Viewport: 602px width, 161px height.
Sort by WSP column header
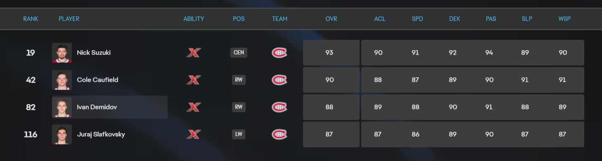[x=564, y=19]
